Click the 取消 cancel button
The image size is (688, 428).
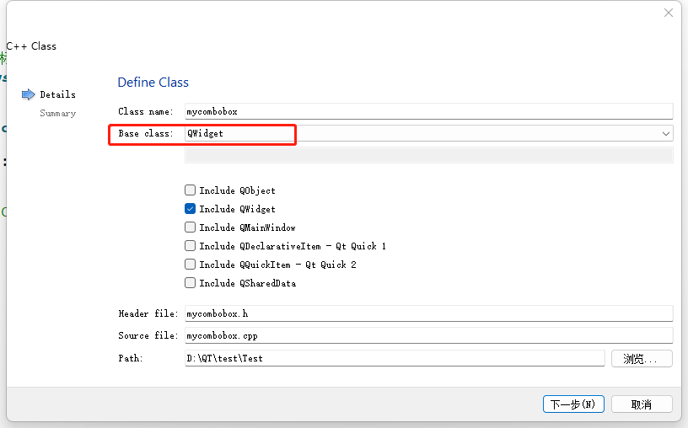pos(642,404)
